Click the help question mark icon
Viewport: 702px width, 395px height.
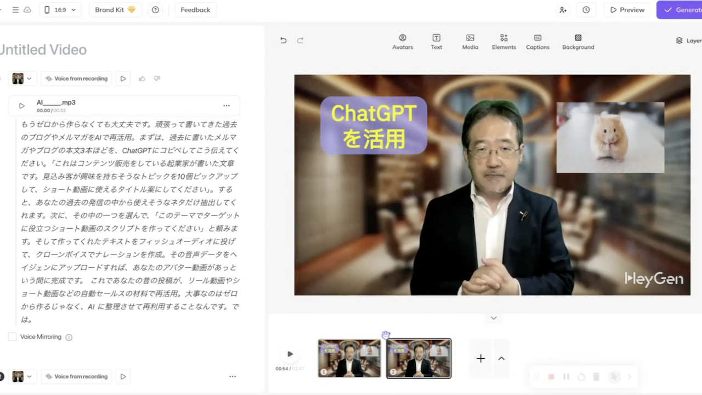click(156, 10)
